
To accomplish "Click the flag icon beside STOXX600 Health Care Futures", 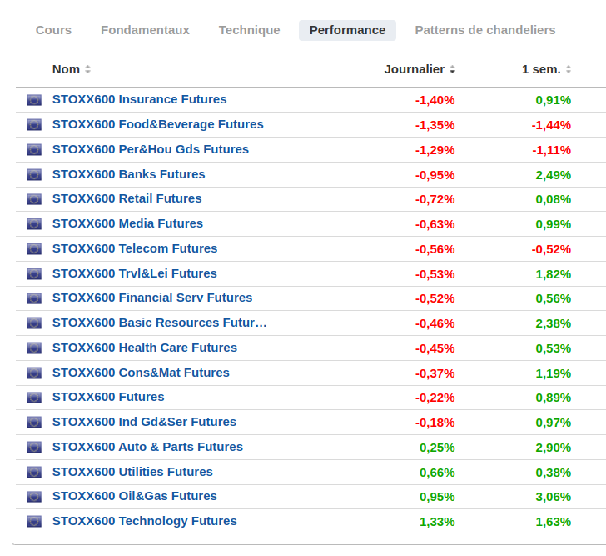I will [34, 348].
